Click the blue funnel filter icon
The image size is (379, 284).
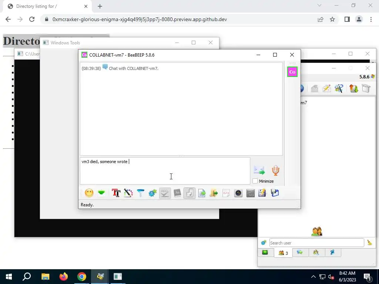point(140,193)
